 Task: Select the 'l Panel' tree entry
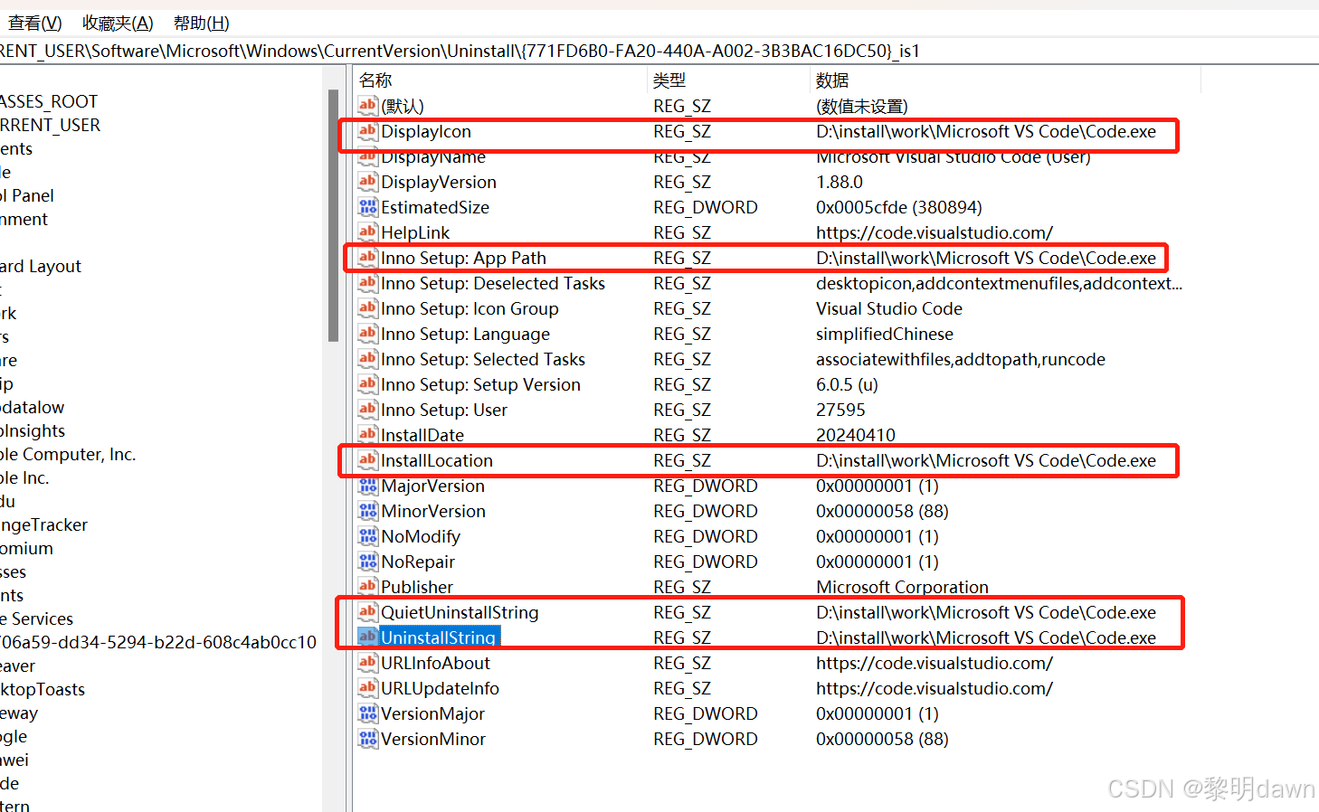click(x=27, y=195)
